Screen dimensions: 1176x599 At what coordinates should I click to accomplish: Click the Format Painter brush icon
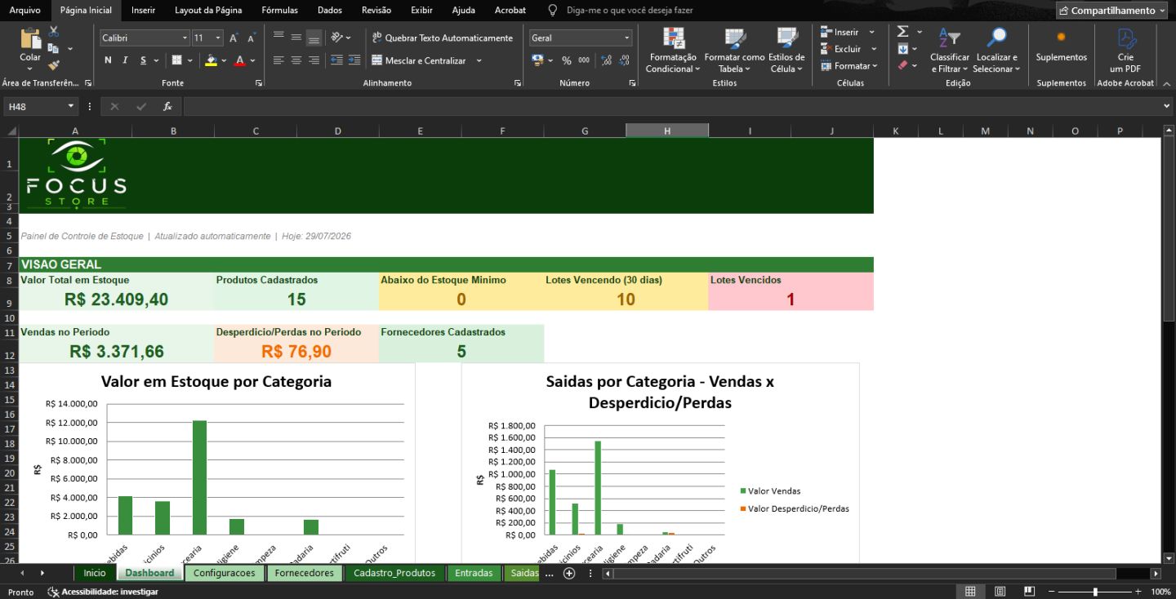point(54,65)
